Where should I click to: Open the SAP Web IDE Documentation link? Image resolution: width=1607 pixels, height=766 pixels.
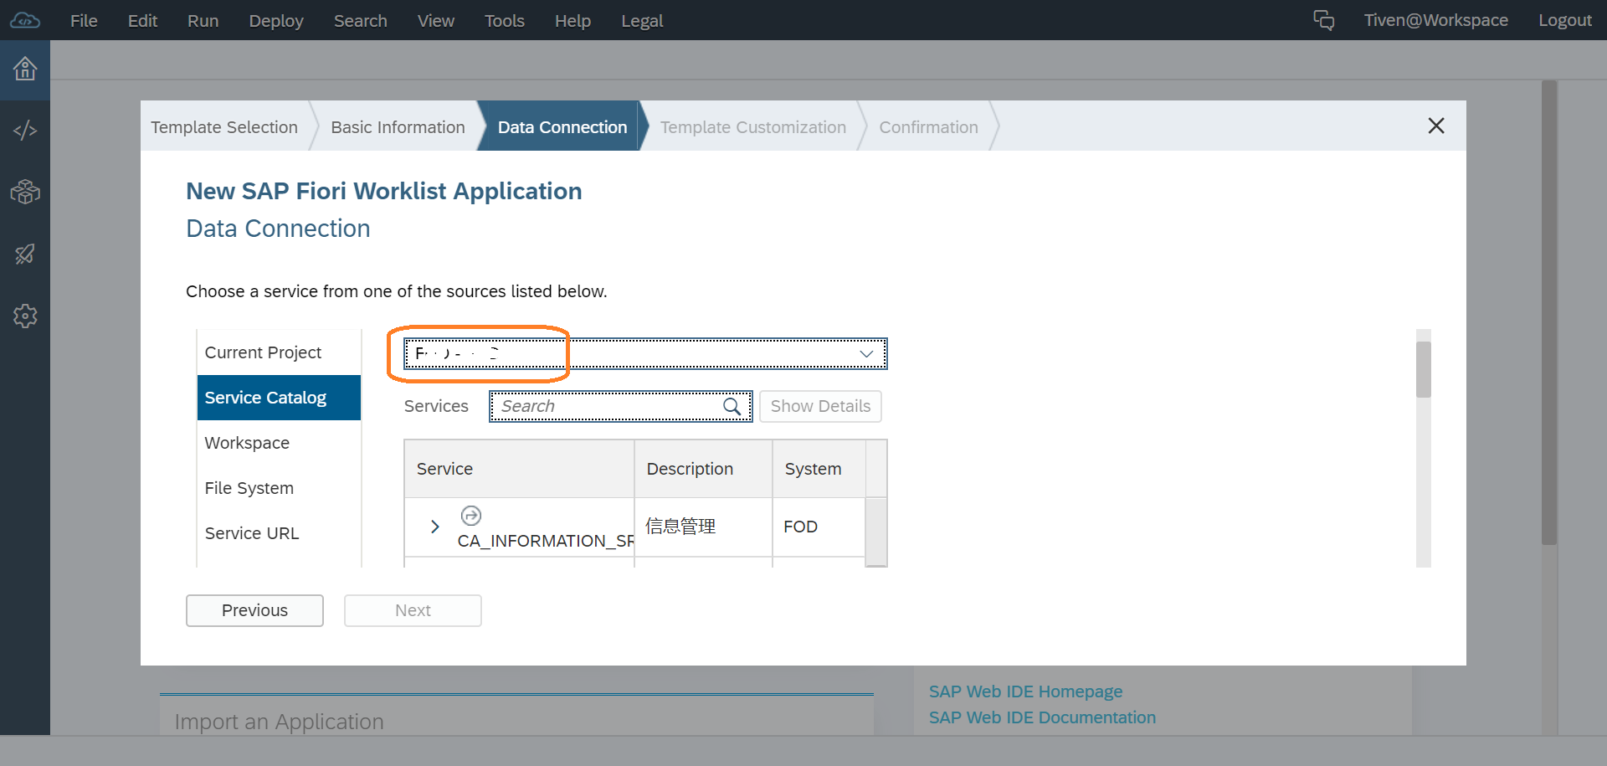pos(1042,717)
